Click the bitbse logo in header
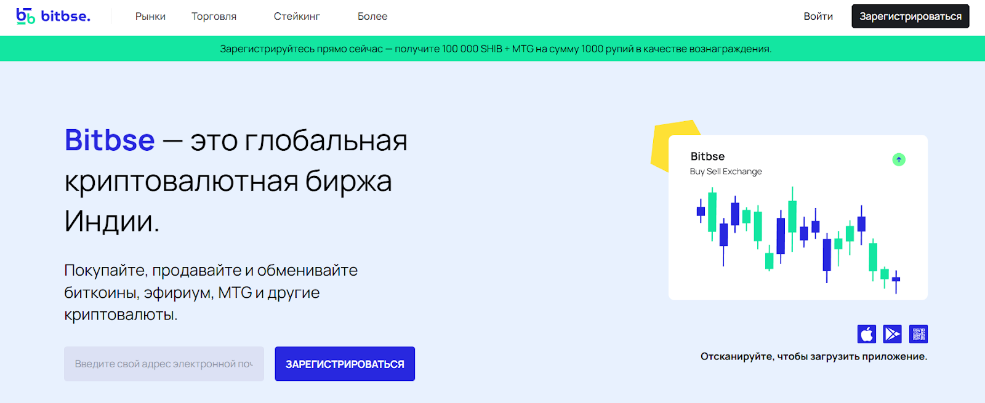The width and height of the screenshot is (985, 403). (53, 16)
